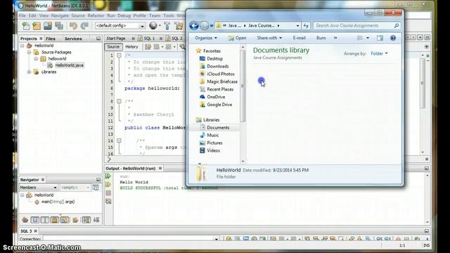Show more Explorer toolbar commands chevron
This screenshot has height=253, width=450.
click(x=335, y=38)
